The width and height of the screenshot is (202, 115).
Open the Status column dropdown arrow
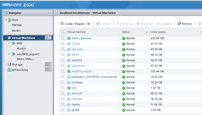click(x=147, y=32)
